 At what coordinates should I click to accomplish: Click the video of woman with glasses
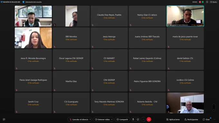pyautogui.click(x=71, y=16)
